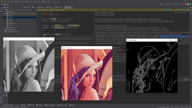This screenshot has width=192, height=108.
Task: Open the Terminal tool window tab
Action: tap(39, 105)
